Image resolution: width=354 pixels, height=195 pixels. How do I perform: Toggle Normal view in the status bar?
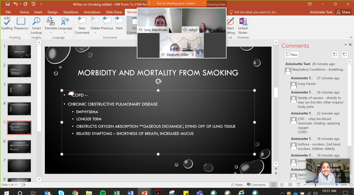click(273, 185)
